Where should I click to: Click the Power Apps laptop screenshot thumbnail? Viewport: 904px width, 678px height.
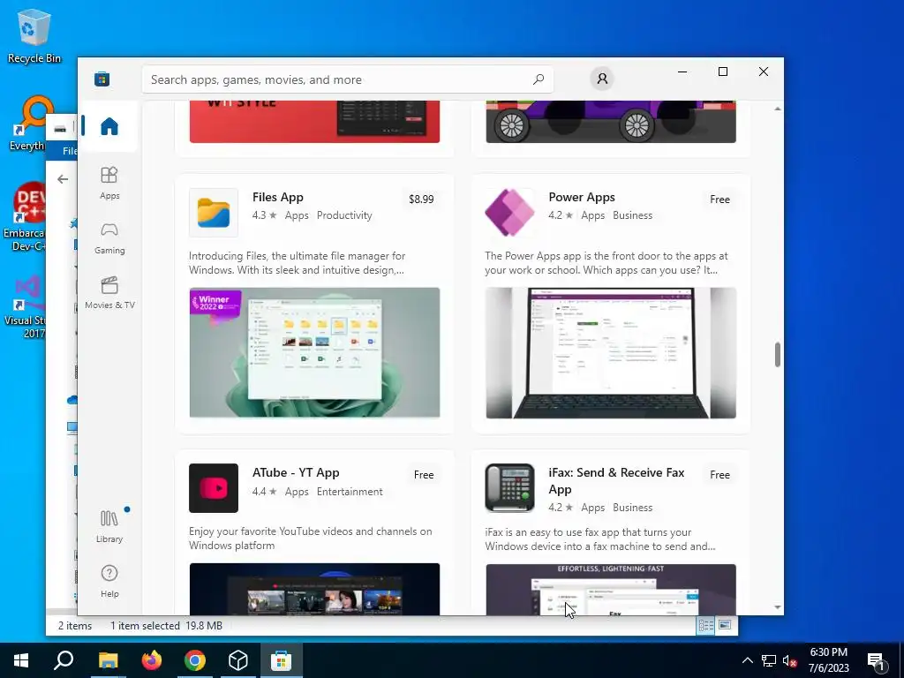611,352
